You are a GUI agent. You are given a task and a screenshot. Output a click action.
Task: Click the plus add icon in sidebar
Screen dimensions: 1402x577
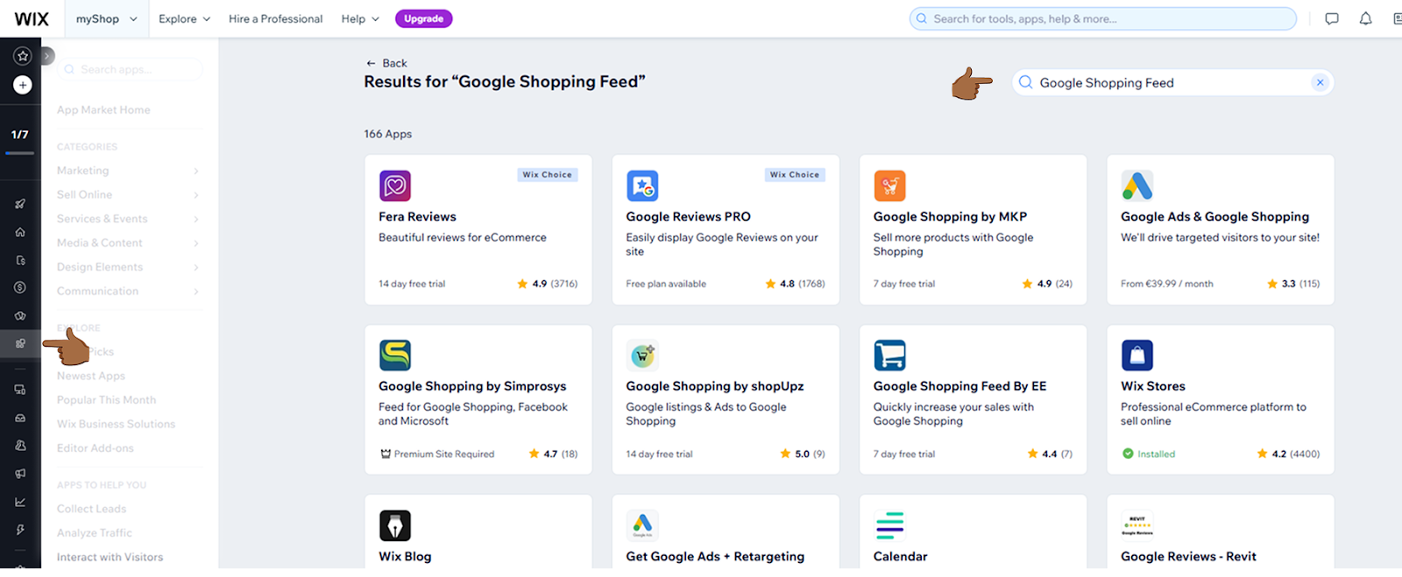coord(23,85)
